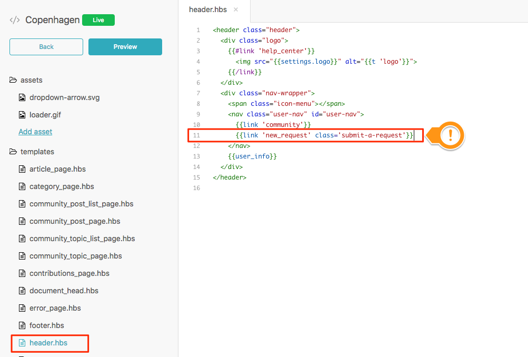
Task: Switch to the header.hbs tab
Action: [207, 10]
